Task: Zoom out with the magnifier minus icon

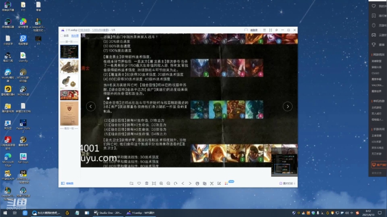Action: pyautogui.click(x=168, y=183)
